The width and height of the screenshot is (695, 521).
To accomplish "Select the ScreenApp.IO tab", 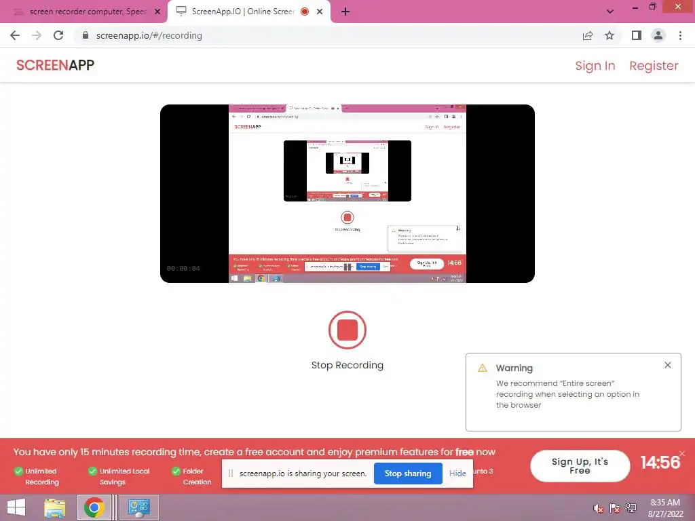I will pyautogui.click(x=244, y=12).
